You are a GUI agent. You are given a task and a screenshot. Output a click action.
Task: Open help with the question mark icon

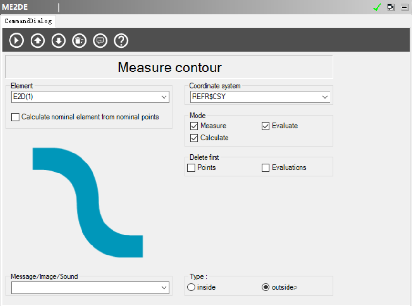[x=121, y=41]
